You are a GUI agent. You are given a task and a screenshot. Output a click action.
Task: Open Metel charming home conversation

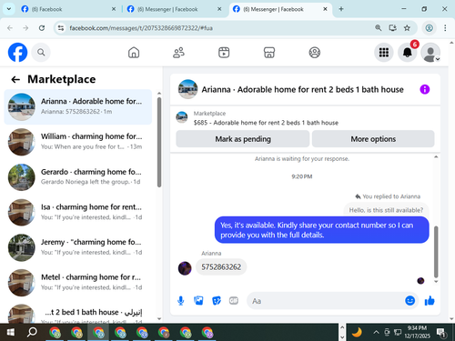point(78,283)
